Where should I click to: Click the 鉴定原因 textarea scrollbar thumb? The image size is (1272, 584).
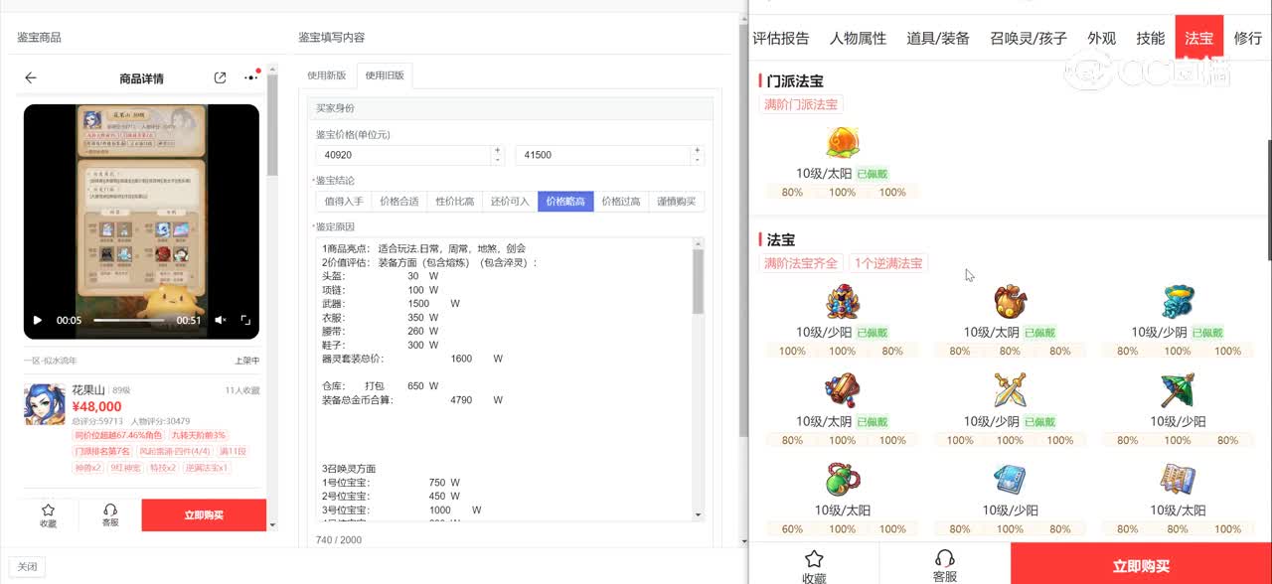(699, 281)
